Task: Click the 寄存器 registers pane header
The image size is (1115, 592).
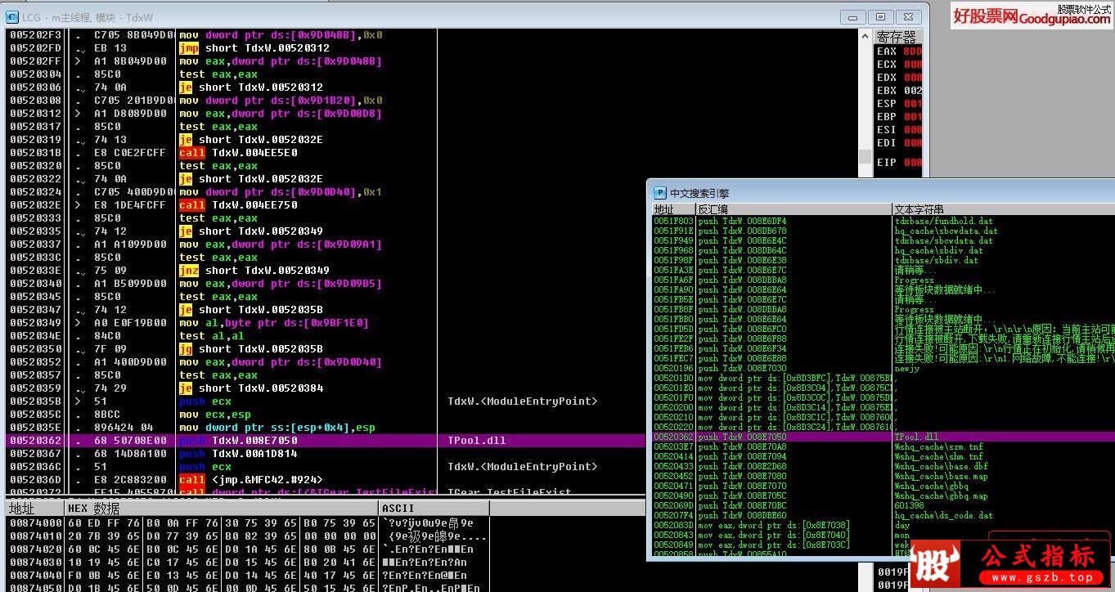Action: 897,37
